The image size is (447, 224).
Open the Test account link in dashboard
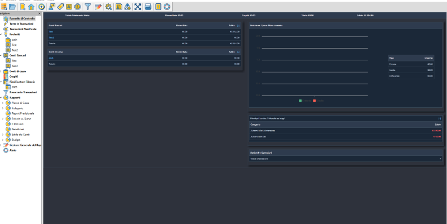point(51,32)
